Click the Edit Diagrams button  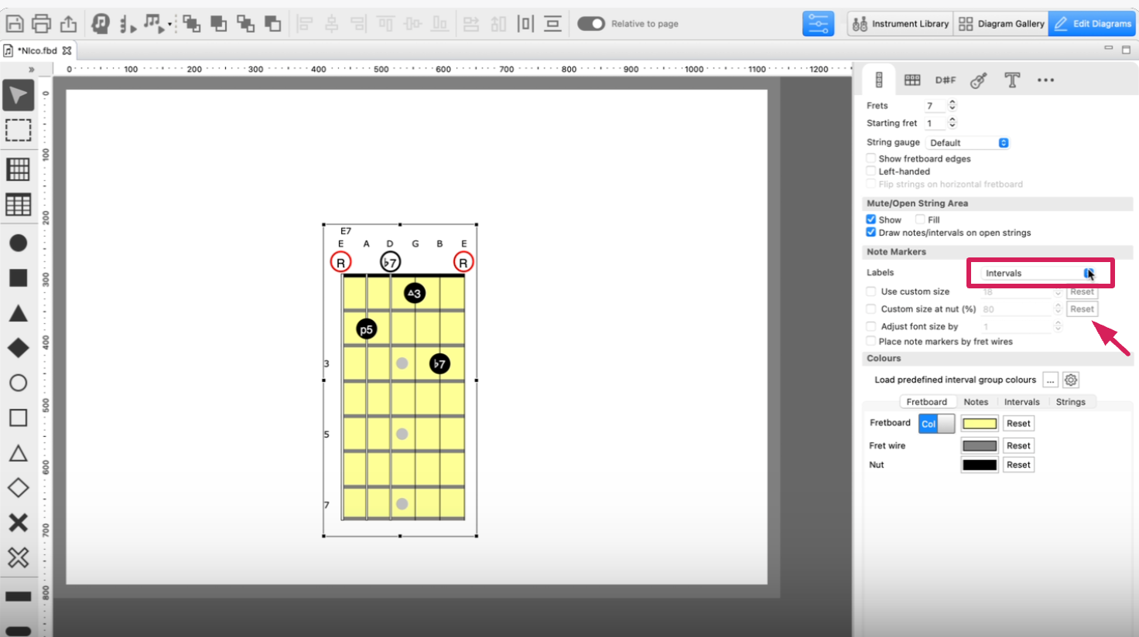click(1092, 24)
